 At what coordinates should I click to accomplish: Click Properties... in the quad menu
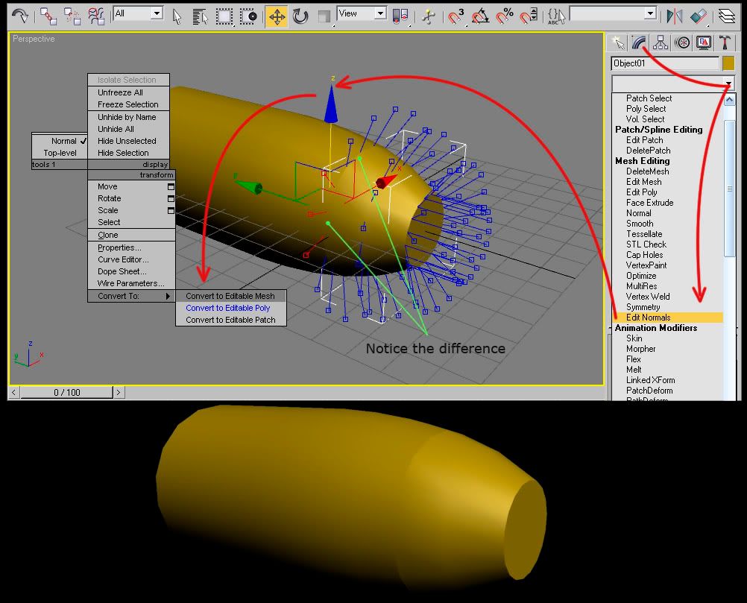(119, 247)
